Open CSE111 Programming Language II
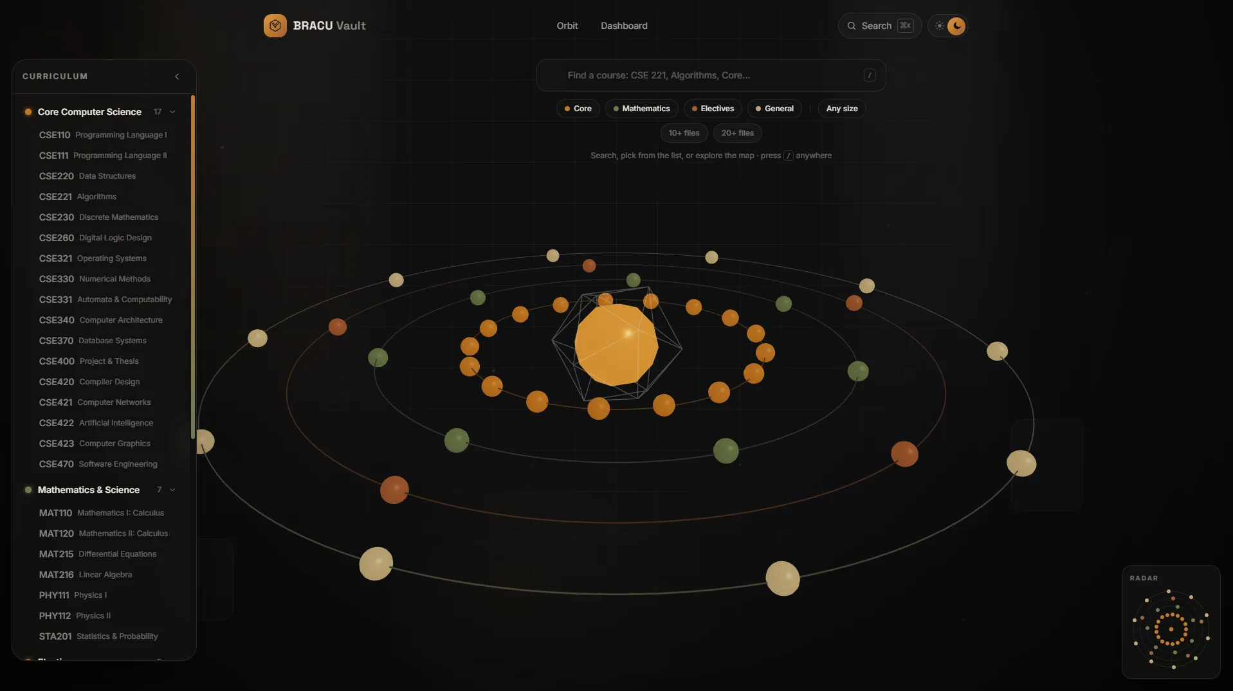 [x=103, y=156]
